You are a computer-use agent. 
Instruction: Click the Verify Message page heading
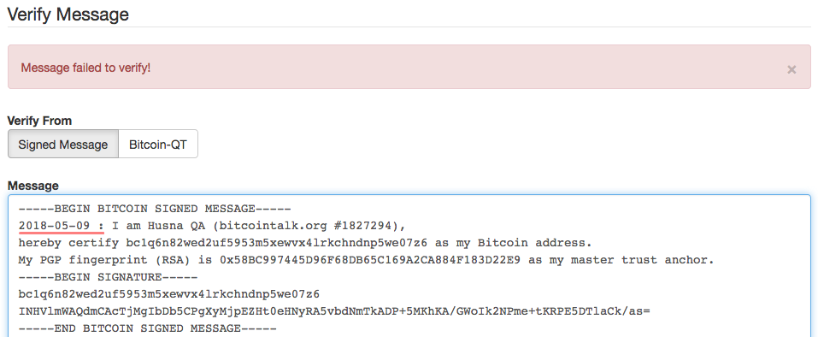click(68, 14)
